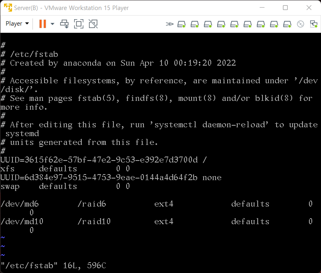Image resolution: width=321 pixels, height=273 pixels.
Task: Click the CD/DVD drive device icon
Action: (x=300, y=24)
